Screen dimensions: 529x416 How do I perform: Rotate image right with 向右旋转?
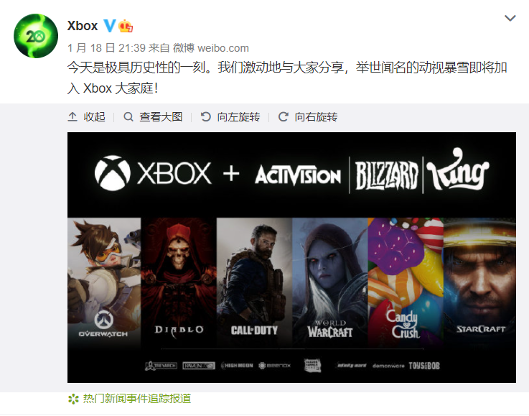(x=307, y=117)
